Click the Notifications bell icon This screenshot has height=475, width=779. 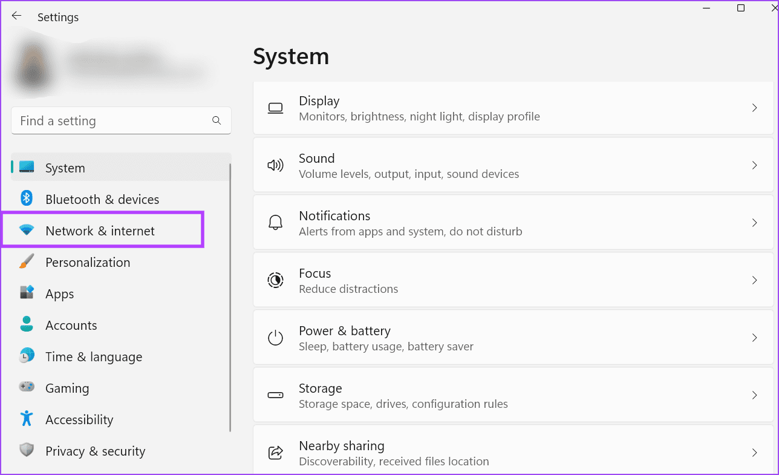tap(275, 223)
